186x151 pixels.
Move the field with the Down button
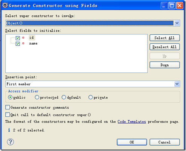165,65
